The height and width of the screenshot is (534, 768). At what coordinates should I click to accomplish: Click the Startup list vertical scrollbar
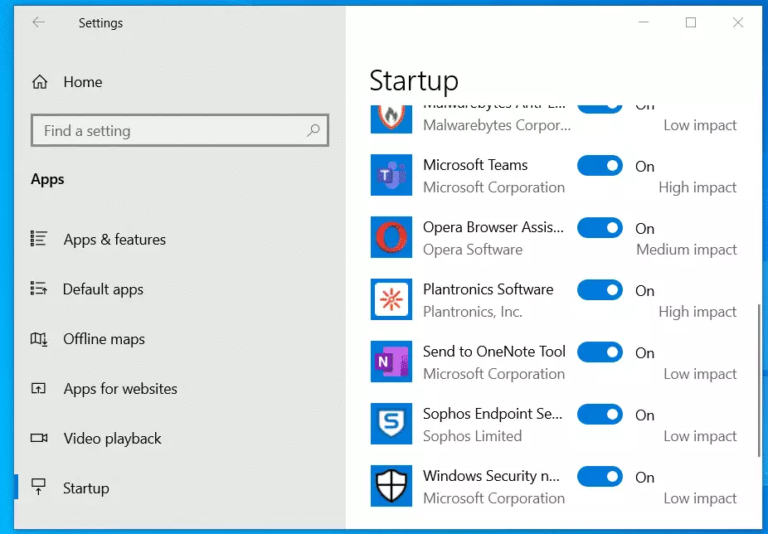(x=760, y=380)
